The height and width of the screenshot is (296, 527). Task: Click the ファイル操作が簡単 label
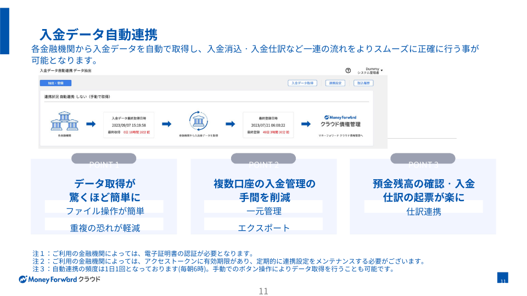(x=104, y=211)
